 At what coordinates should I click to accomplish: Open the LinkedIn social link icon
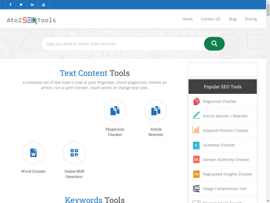[32, 5]
